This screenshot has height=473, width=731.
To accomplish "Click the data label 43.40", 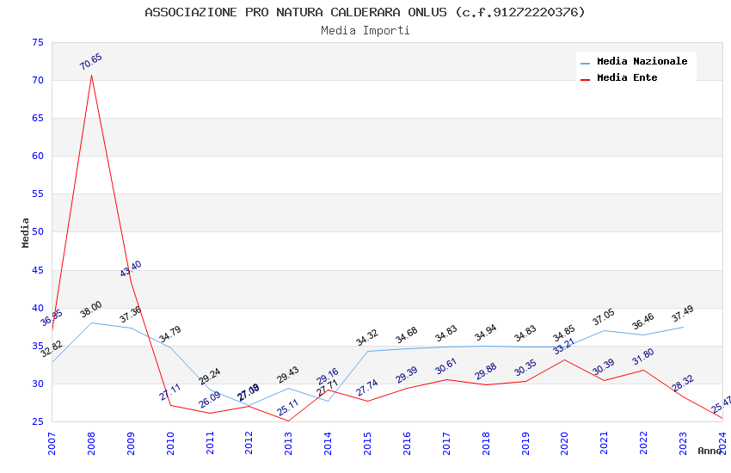I will pos(131,269).
